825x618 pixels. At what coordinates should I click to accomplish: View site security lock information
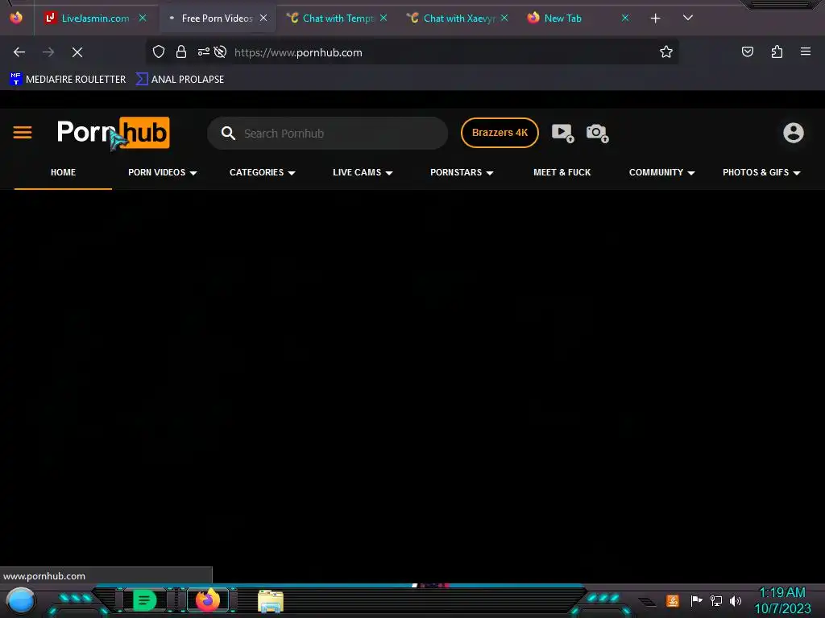pyautogui.click(x=181, y=51)
